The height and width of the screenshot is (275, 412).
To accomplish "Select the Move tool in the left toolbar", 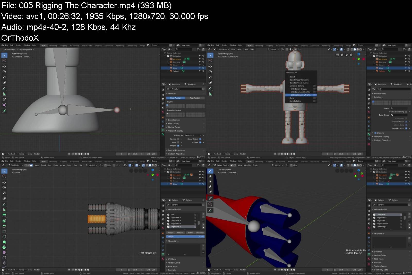I will point(4,66).
